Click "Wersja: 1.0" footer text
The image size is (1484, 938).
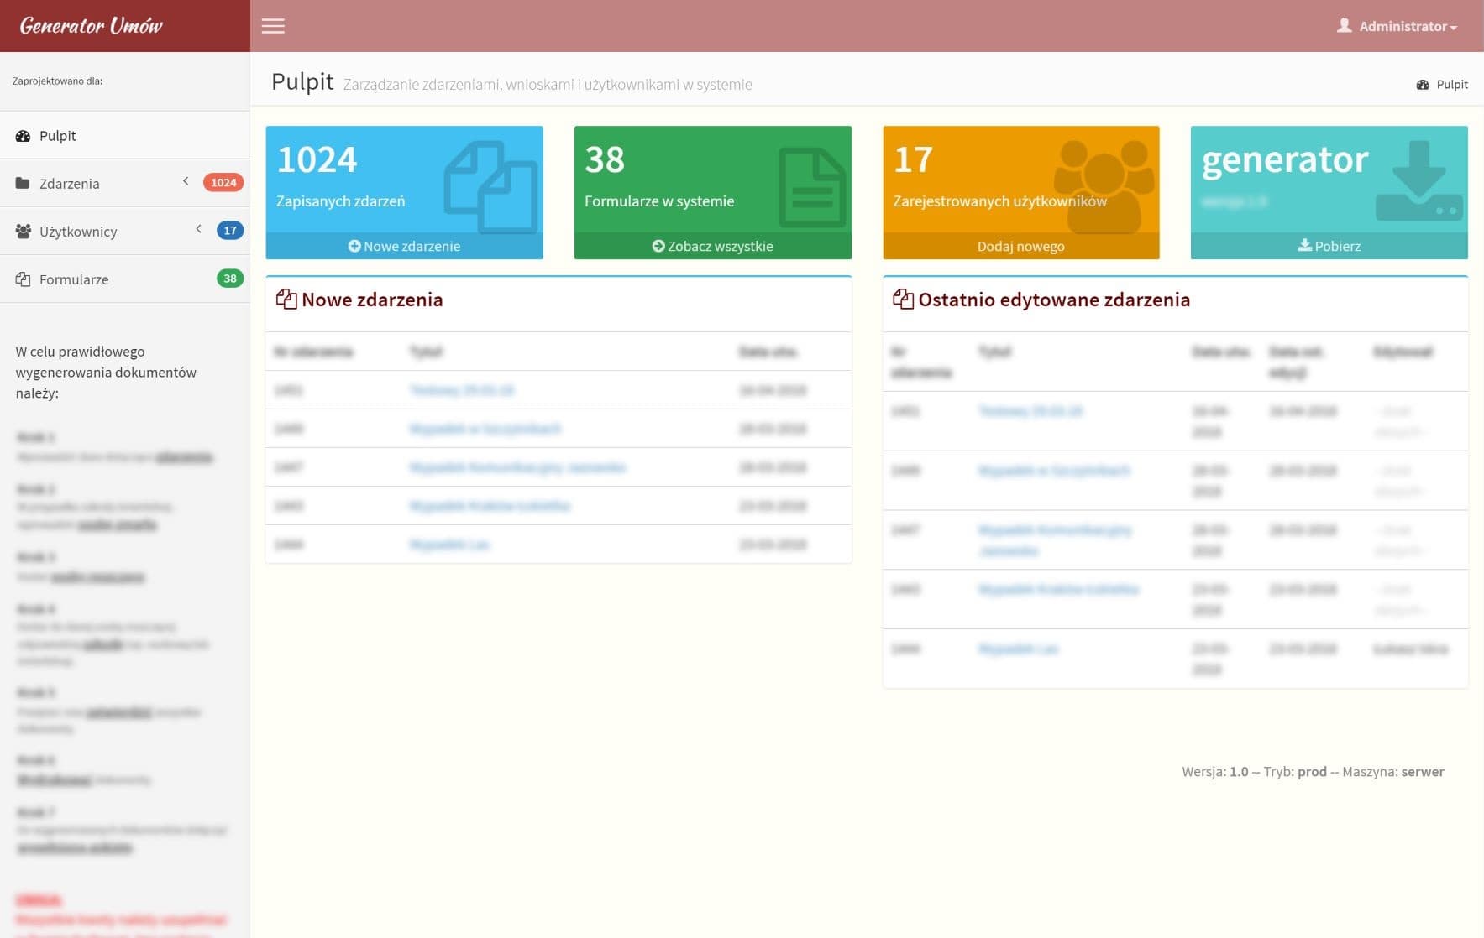point(1214,772)
